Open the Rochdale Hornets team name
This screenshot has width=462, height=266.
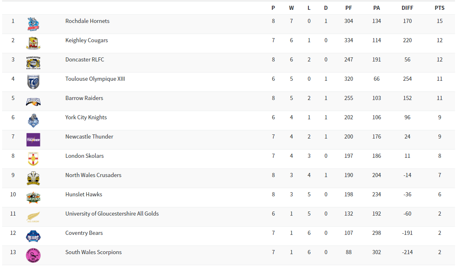87,21
